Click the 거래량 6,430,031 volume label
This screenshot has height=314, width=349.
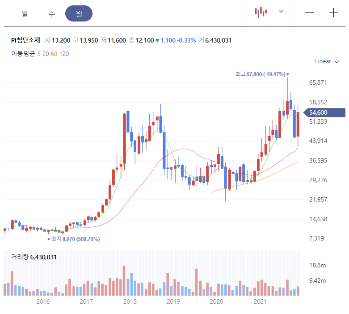(x=34, y=257)
